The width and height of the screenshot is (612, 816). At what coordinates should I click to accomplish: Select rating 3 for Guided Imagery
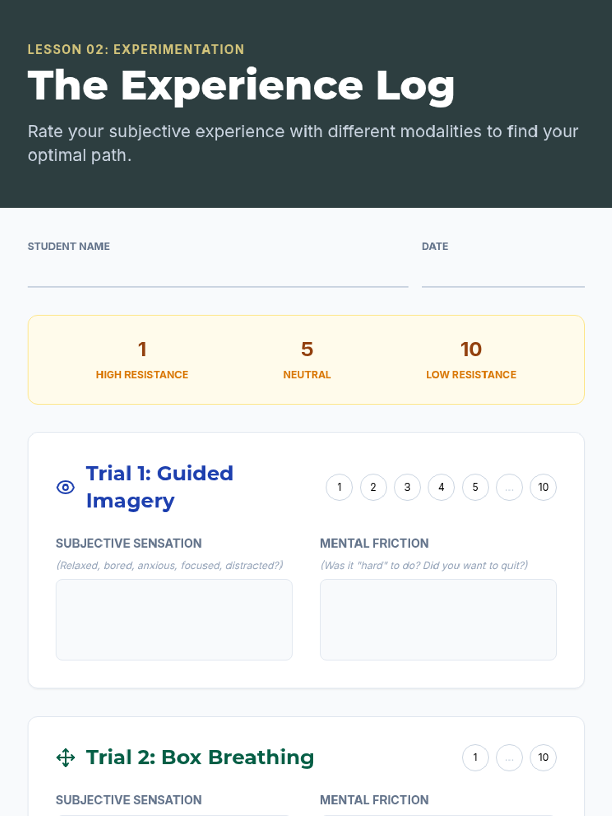(x=407, y=487)
